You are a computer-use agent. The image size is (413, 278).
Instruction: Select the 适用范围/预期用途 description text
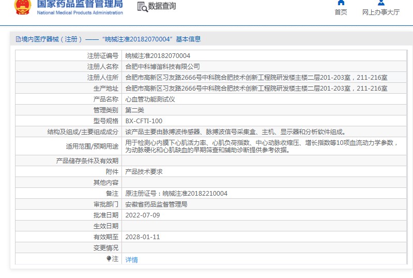[262, 147]
